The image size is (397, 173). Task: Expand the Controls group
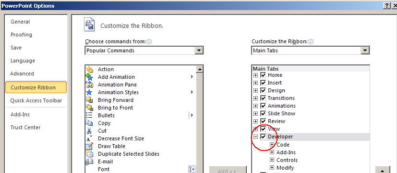tap(272, 160)
